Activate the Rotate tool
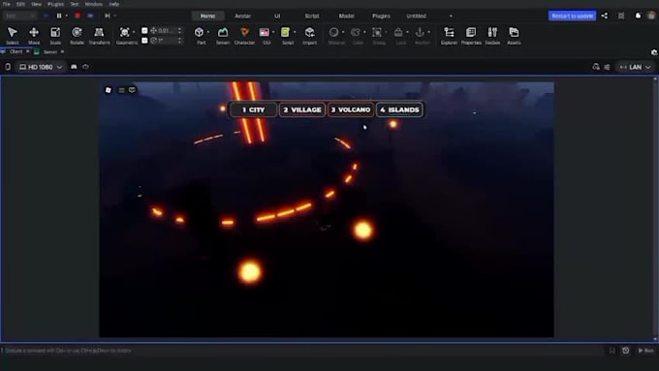Image resolution: width=659 pixels, height=371 pixels. (x=77, y=35)
